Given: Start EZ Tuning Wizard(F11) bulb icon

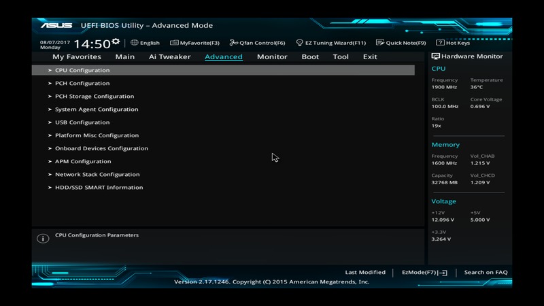Looking at the screenshot, I should click(x=299, y=43).
